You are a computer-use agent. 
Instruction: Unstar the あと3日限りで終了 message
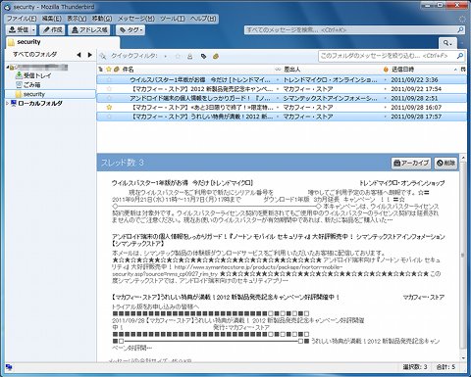click(109, 107)
